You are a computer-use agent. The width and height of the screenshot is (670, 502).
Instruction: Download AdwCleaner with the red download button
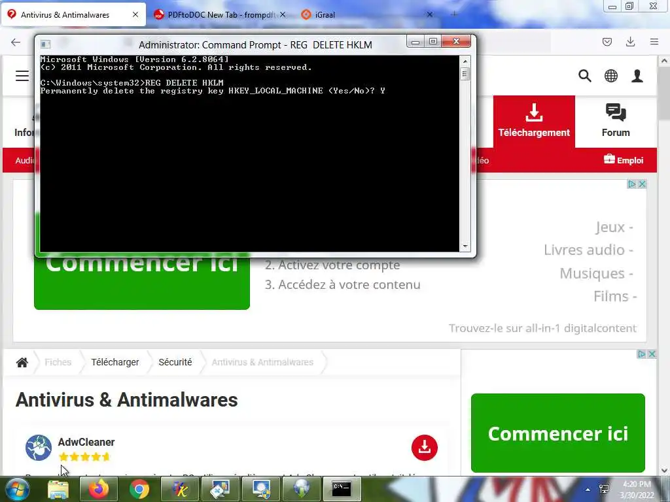pos(424,447)
